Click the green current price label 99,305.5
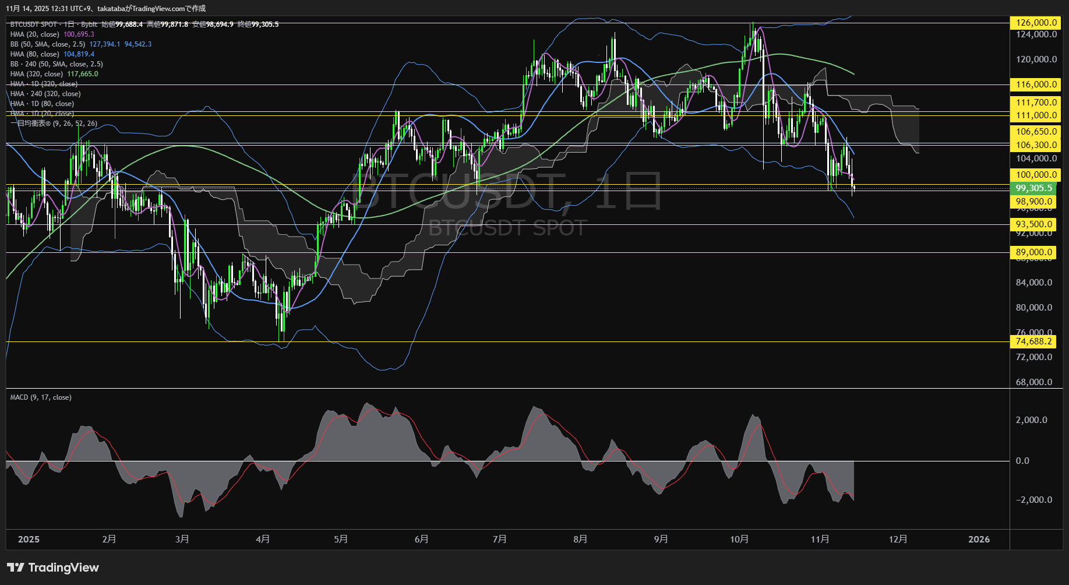 click(x=1033, y=188)
